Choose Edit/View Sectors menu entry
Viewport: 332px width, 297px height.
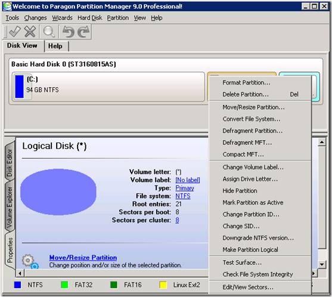(x=260, y=287)
